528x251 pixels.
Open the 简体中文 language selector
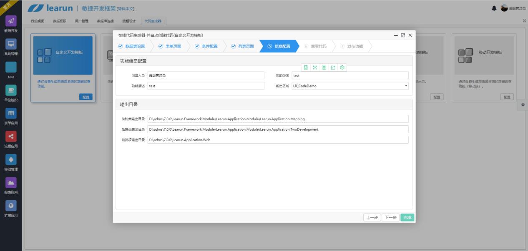pos(126,9)
